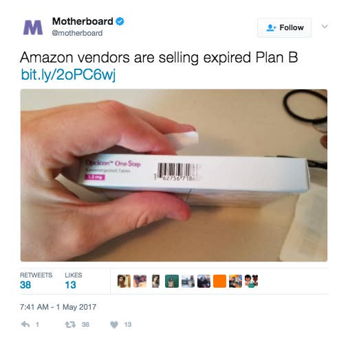The width and height of the screenshot is (350, 344).
Task: Open the bit.ly/2oPC6wj link
Action: pos(68,74)
